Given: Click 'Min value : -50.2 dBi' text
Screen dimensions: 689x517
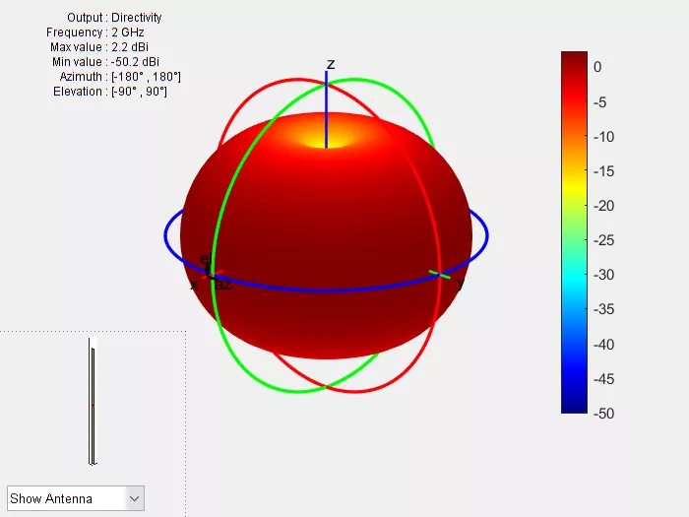Looking at the screenshot, I should 105,62.
